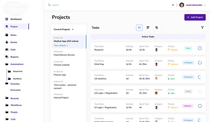Open the filter icon in Tasks
This screenshot has height=122, width=210.
(x=202, y=28)
